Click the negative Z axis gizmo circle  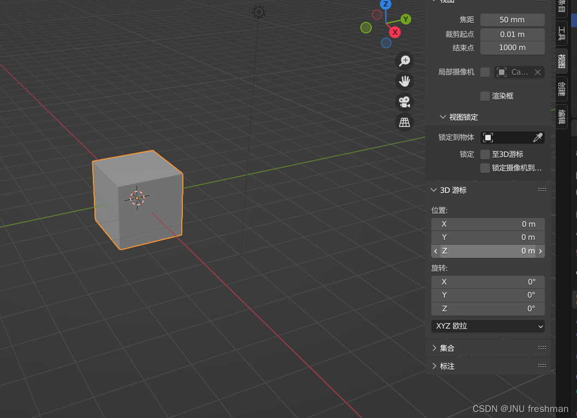click(386, 43)
